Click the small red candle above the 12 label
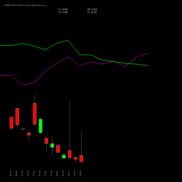This screenshot has height=182, width=182. pos(29,134)
